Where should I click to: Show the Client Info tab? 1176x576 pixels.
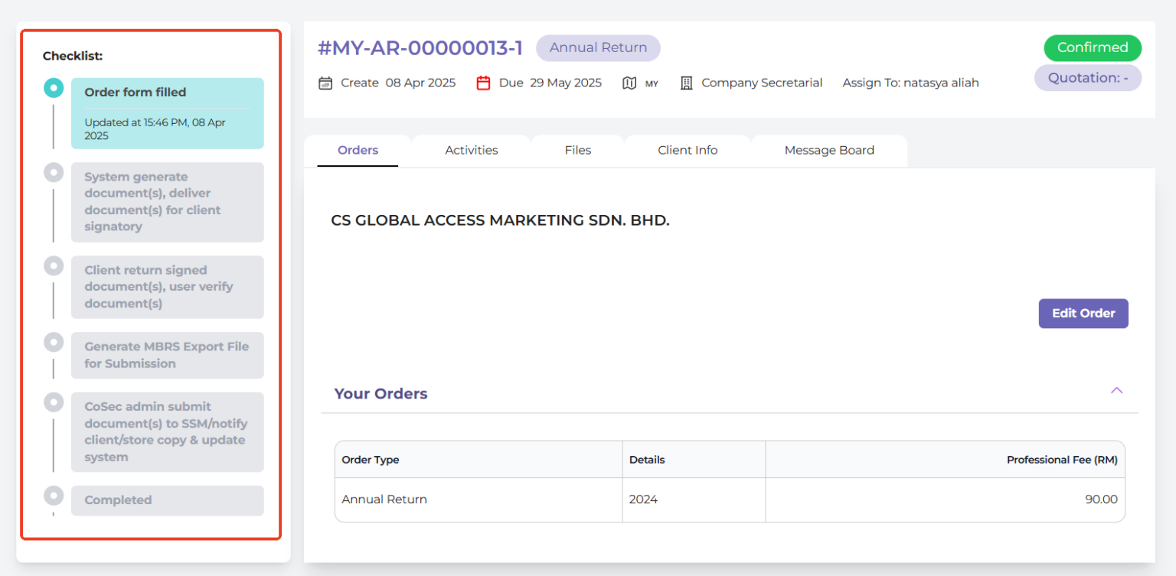click(687, 150)
